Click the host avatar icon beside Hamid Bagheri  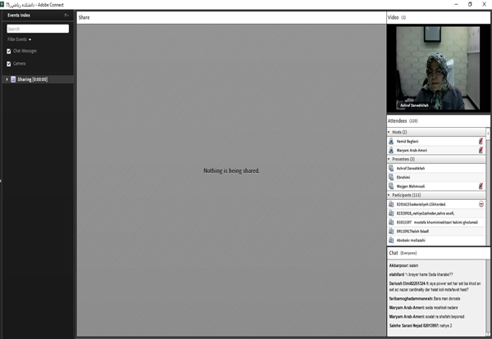[391, 142]
